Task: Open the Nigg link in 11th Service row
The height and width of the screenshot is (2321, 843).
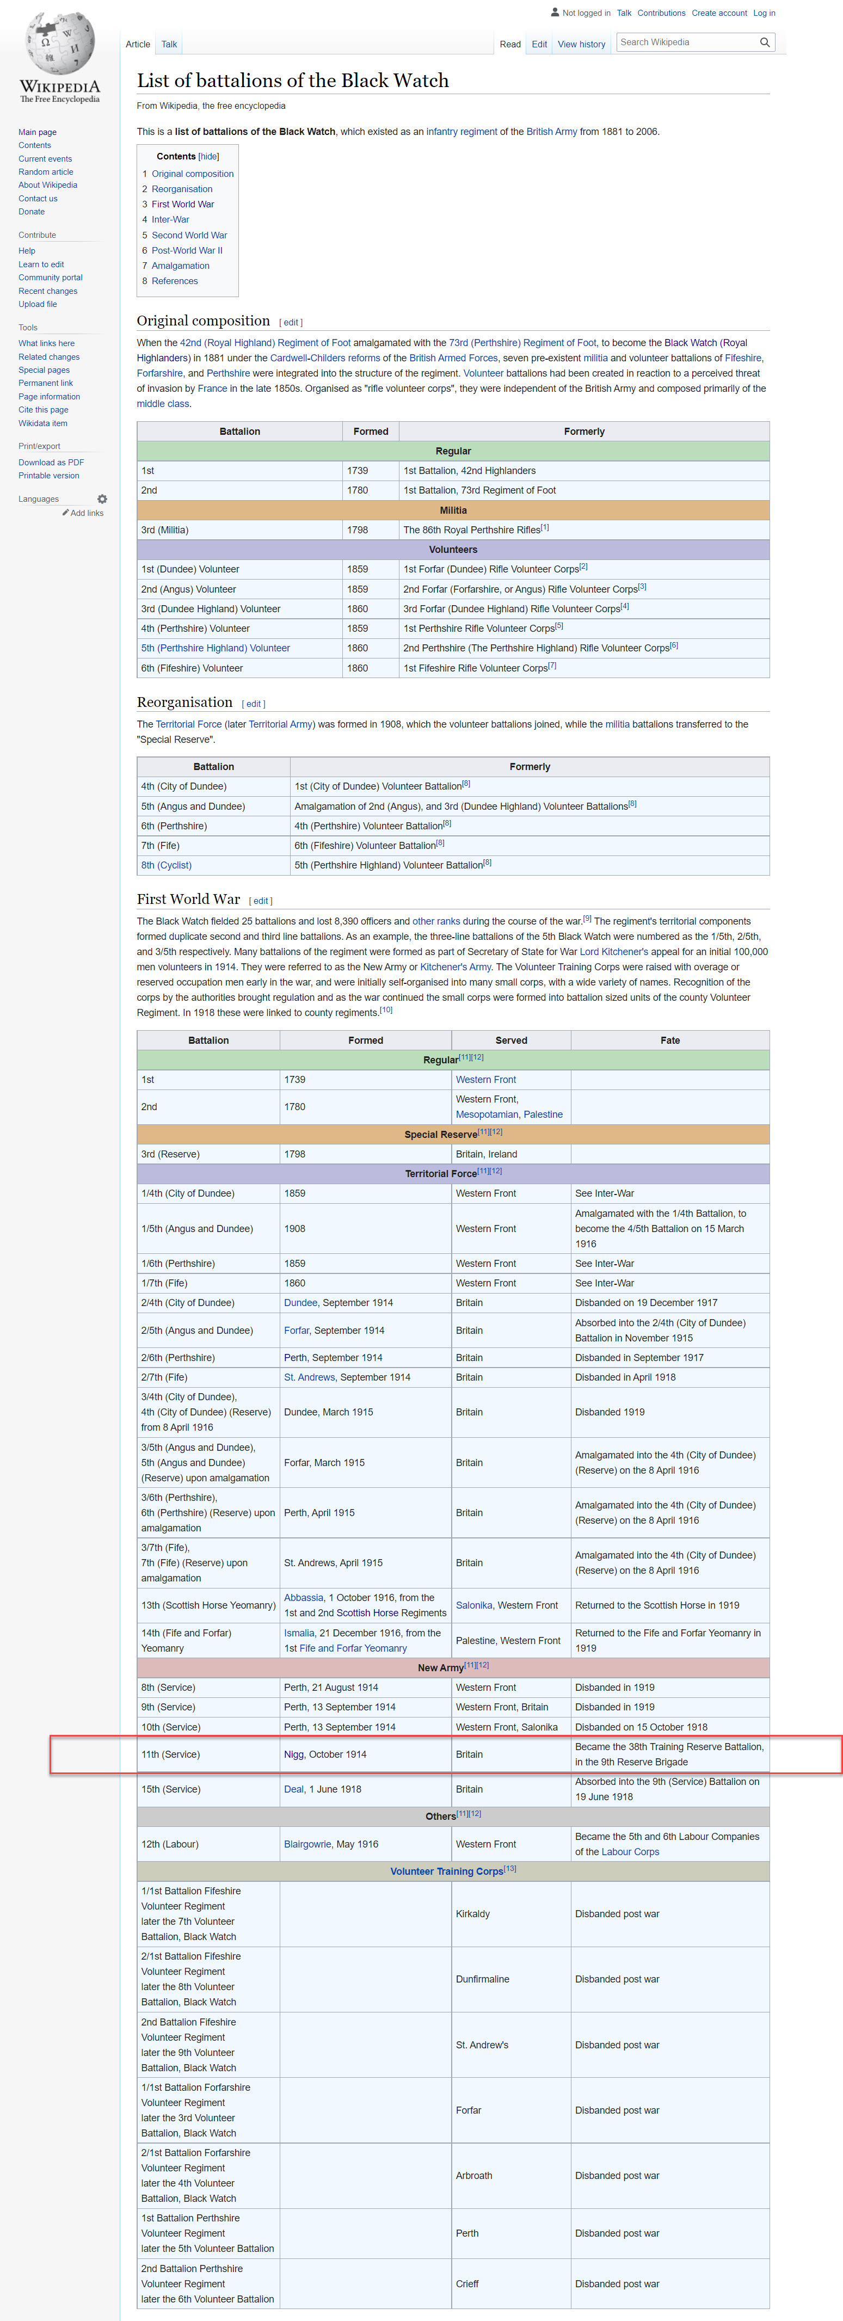Action: 294,1754
